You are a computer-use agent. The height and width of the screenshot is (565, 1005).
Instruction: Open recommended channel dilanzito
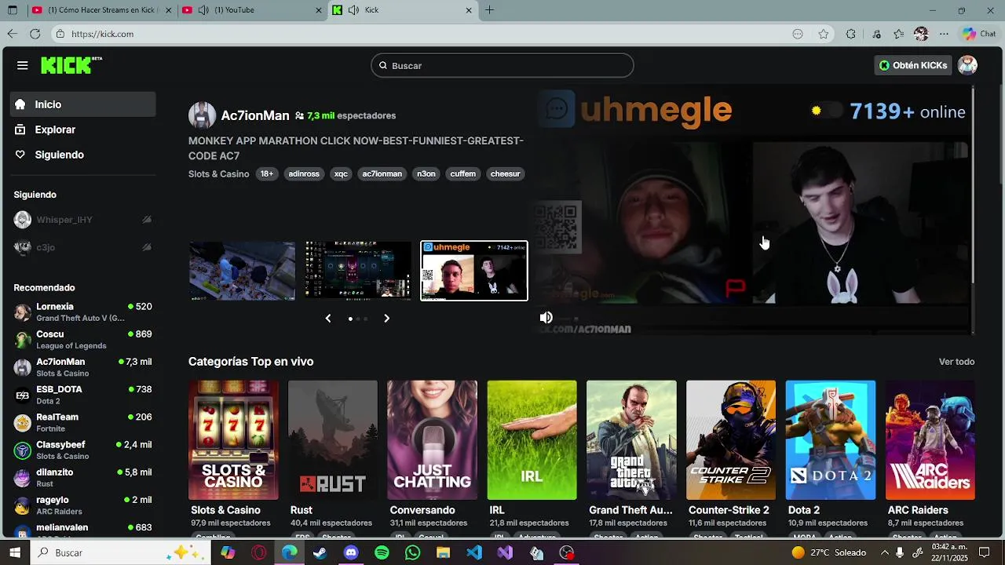[82, 477]
